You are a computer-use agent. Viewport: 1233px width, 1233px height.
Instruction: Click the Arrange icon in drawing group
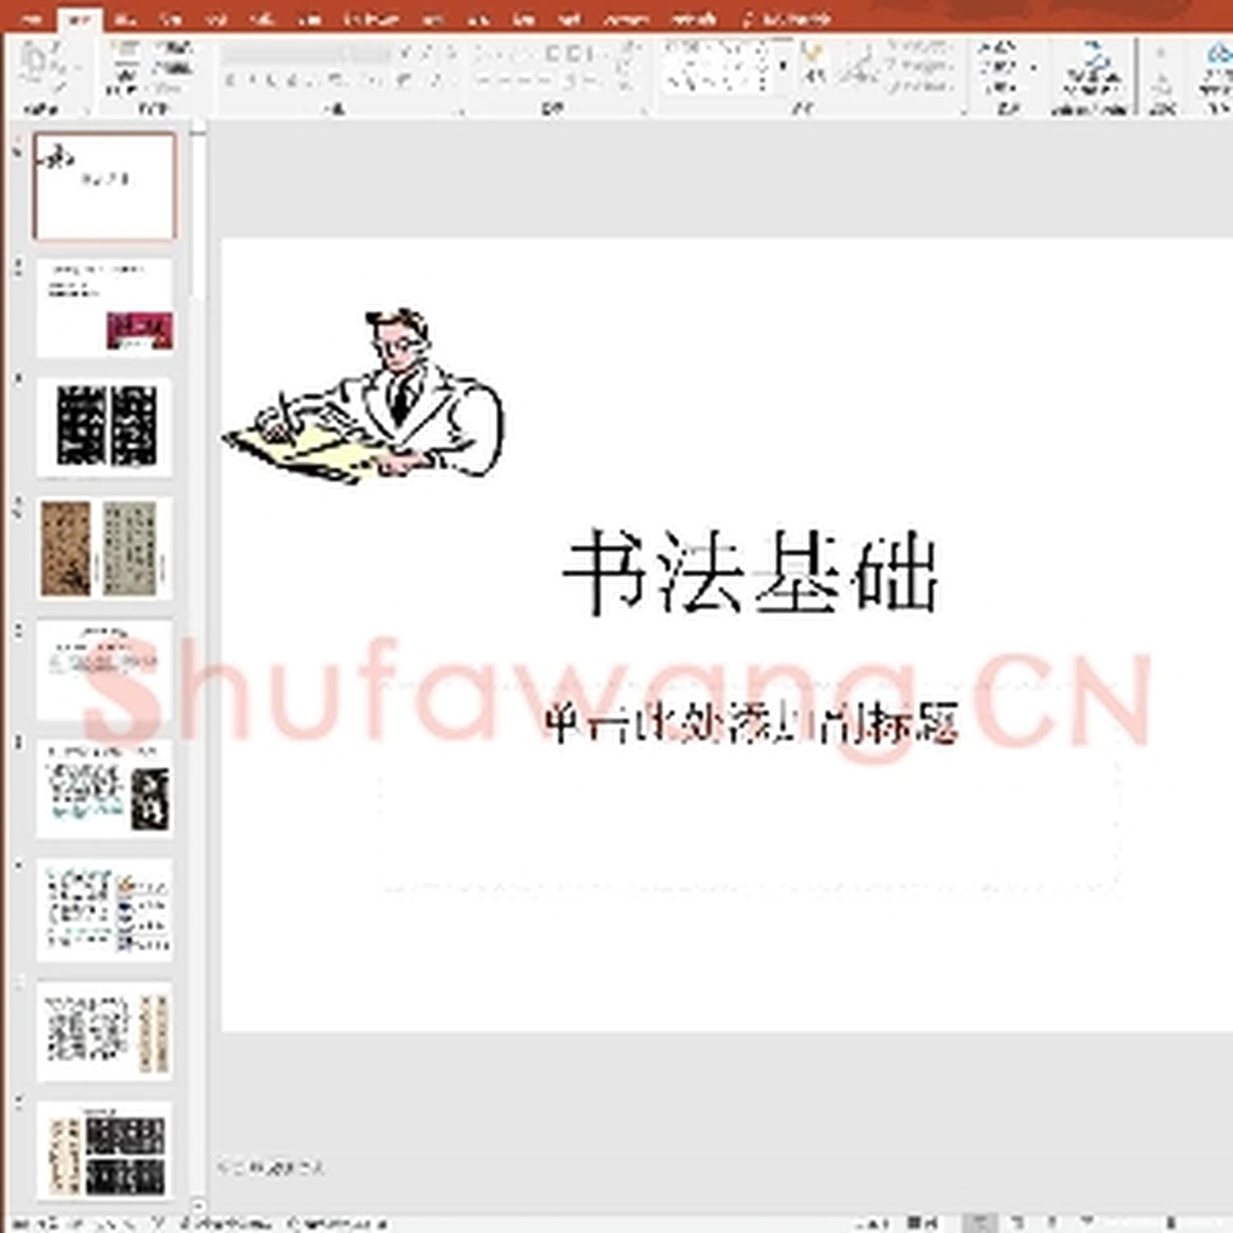click(814, 64)
